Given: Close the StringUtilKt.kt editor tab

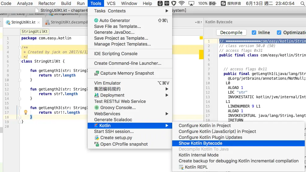Looking at the screenshot, I should click(x=39, y=22).
